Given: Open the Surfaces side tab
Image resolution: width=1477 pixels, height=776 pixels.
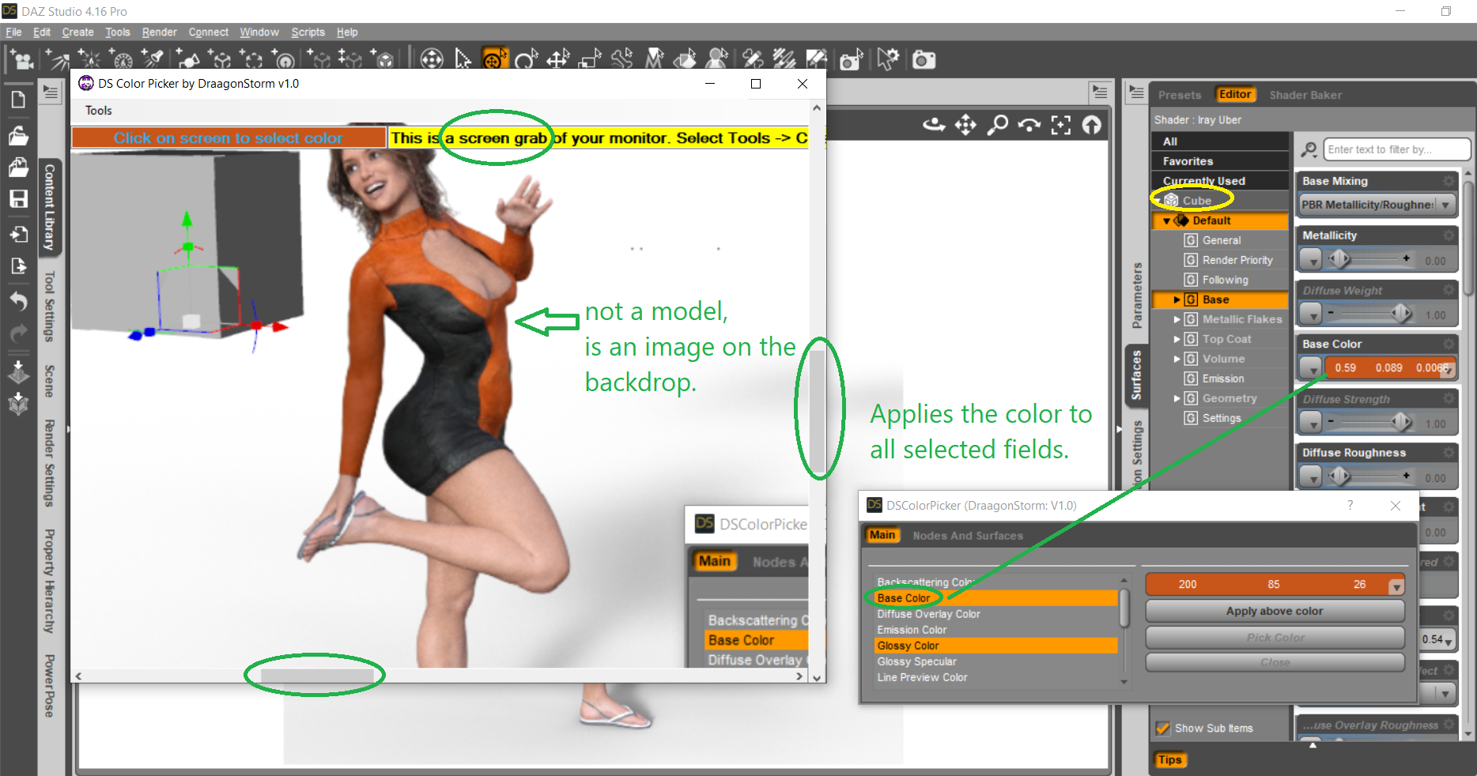Looking at the screenshot, I should point(1136,375).
